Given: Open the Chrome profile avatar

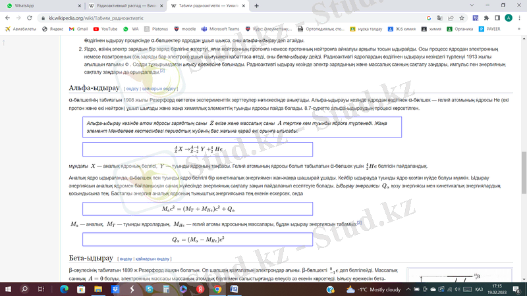Looking at the screenshot, I should pyautogui.click(x=509, y=18).
